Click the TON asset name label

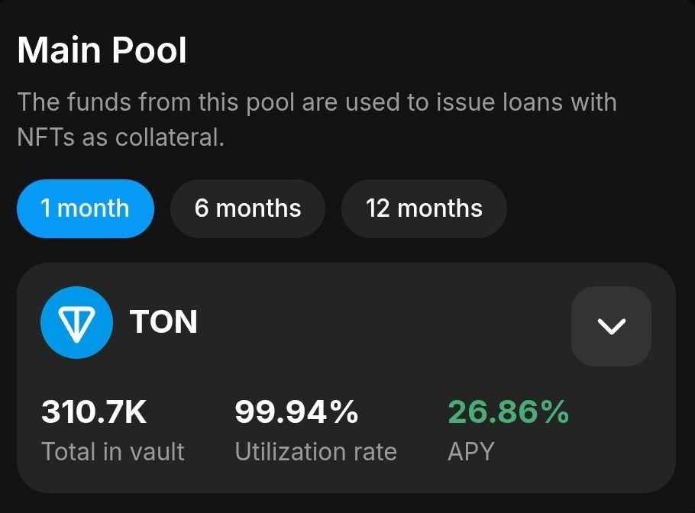tap(163, 321)
